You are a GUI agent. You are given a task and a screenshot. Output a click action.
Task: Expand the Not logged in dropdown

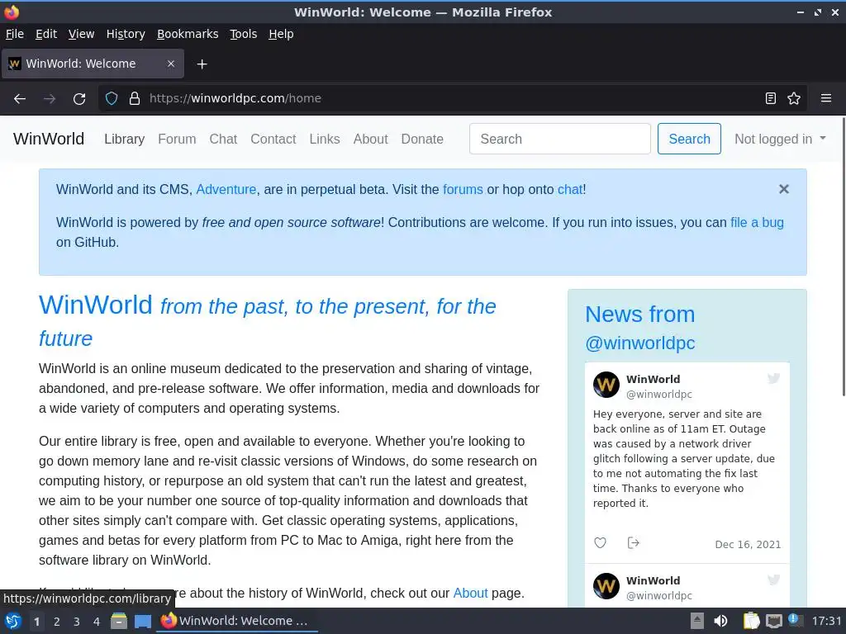[780, 139]
